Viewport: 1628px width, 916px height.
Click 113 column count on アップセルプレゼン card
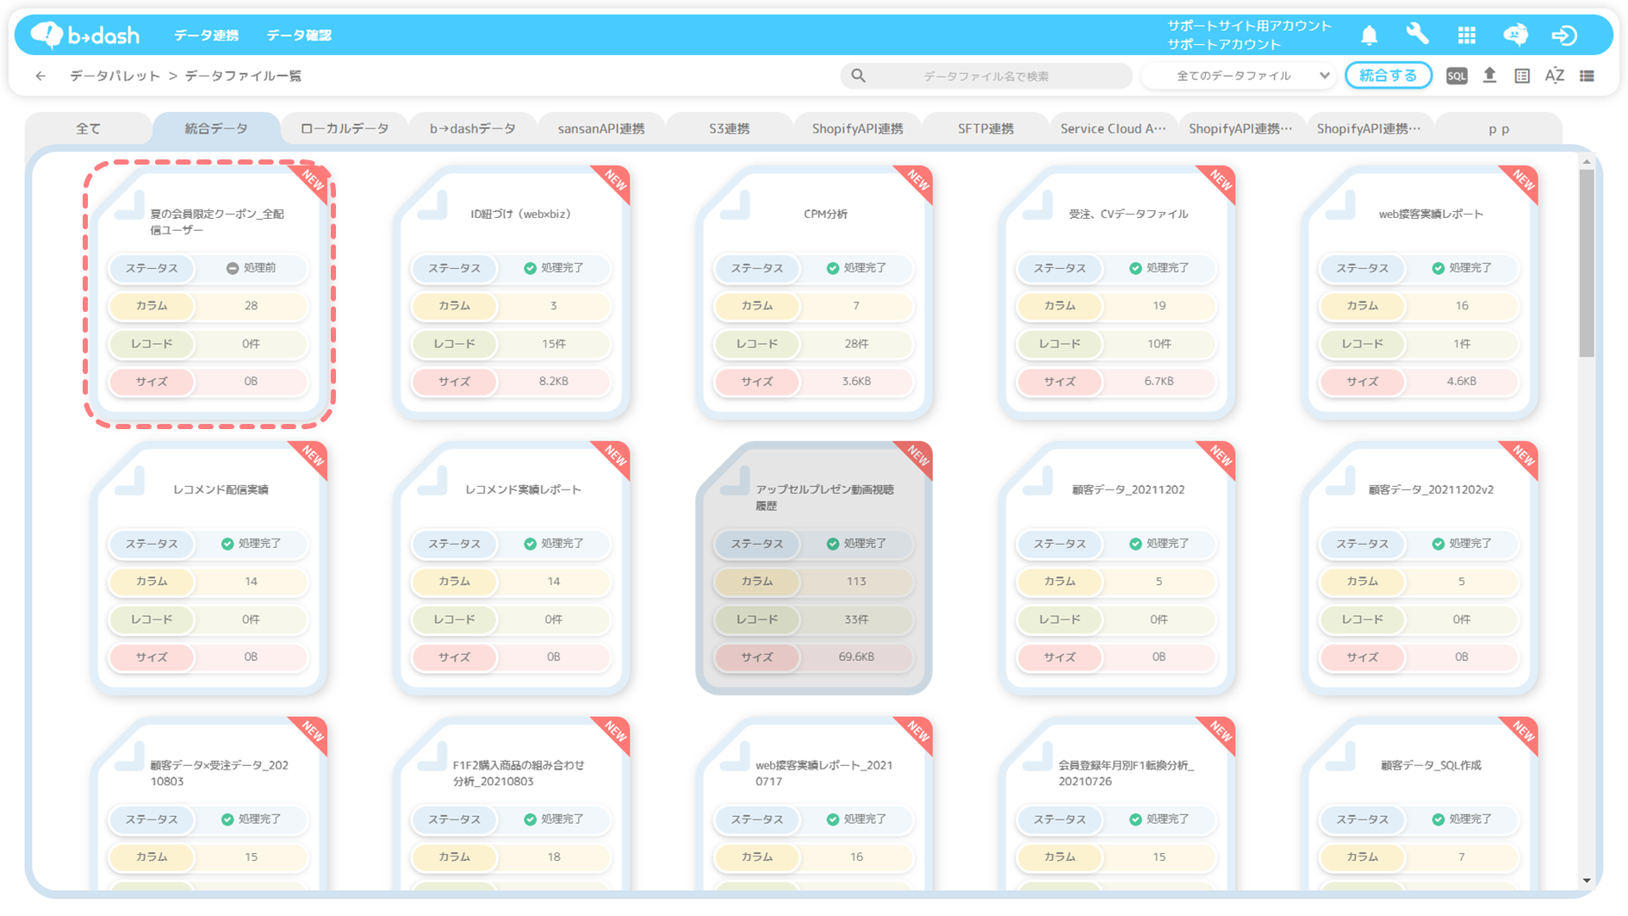coord(856,582)
